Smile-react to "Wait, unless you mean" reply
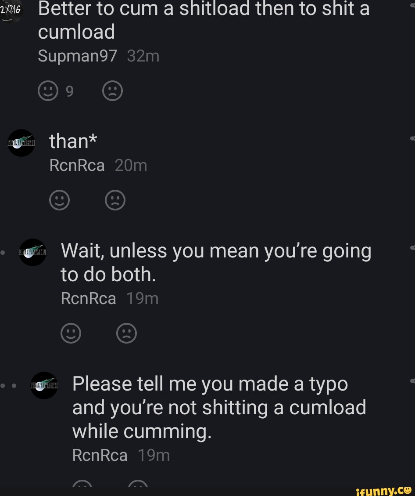The width and height of the screenshot is (415, 496). [x=71, y=333]
